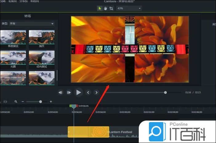Pick the 光圈 transition thumbnail

point(13,58)
